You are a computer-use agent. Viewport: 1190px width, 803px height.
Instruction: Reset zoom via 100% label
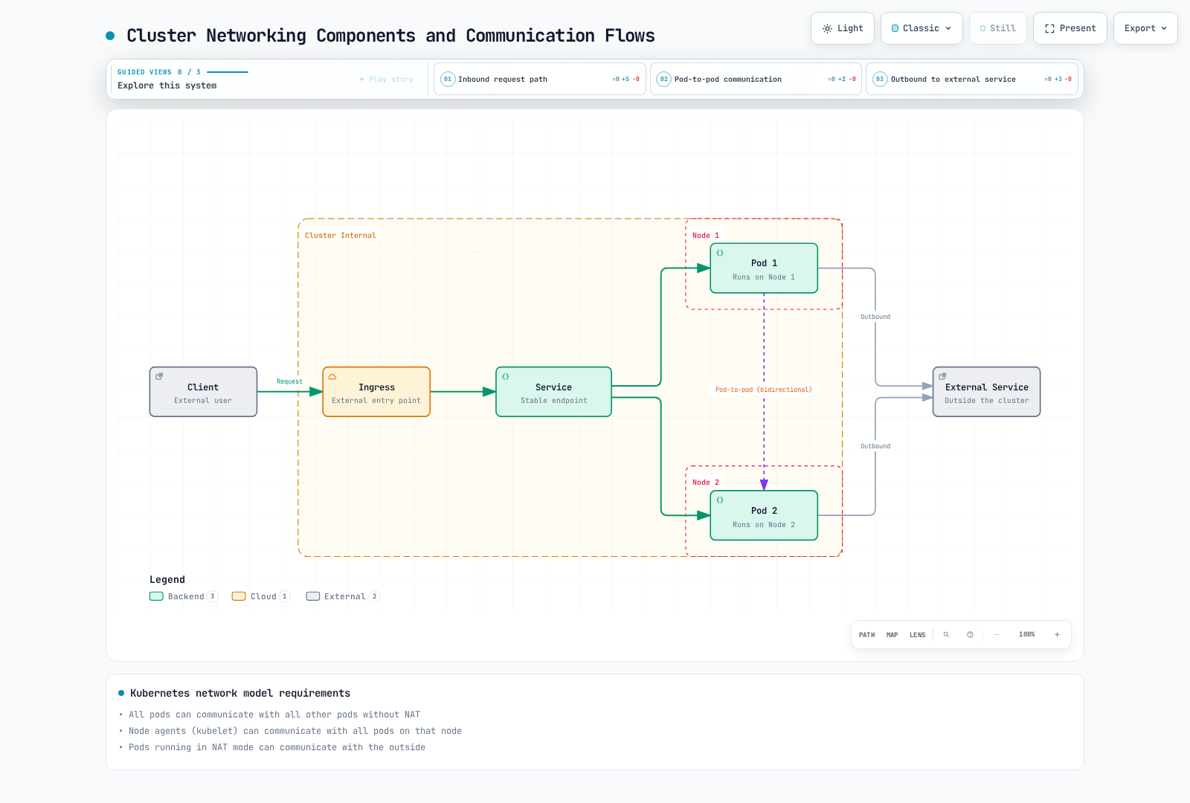pyautogui.click(x=1026, y=634)
